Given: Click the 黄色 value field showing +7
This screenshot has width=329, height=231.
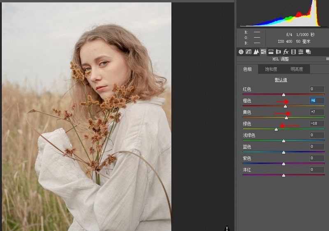Looking at the screenshot, I should tap(317, 112).
